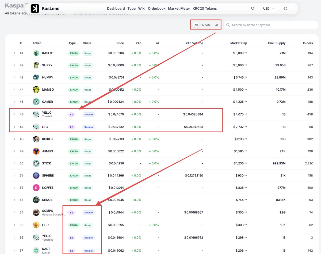The image size is (321, 254).
Task: Click the STICK token icon
Action: (36, 163)
